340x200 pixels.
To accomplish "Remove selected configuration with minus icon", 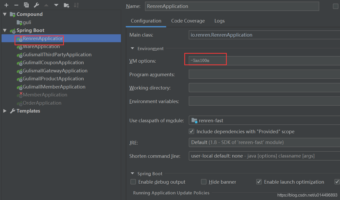I will point(16,5).
